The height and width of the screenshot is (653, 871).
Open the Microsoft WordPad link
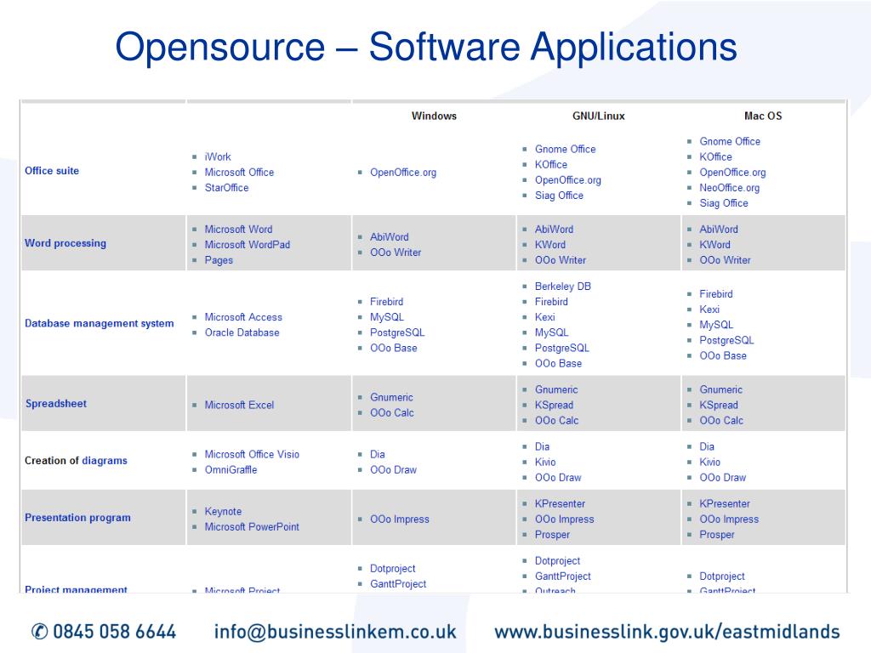tap(248, 245)
